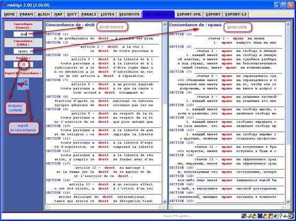Click the up arrow of source concordance scrollbar
Screen dimensions: 296x221
pyautogui.click(x=164, y=24)
